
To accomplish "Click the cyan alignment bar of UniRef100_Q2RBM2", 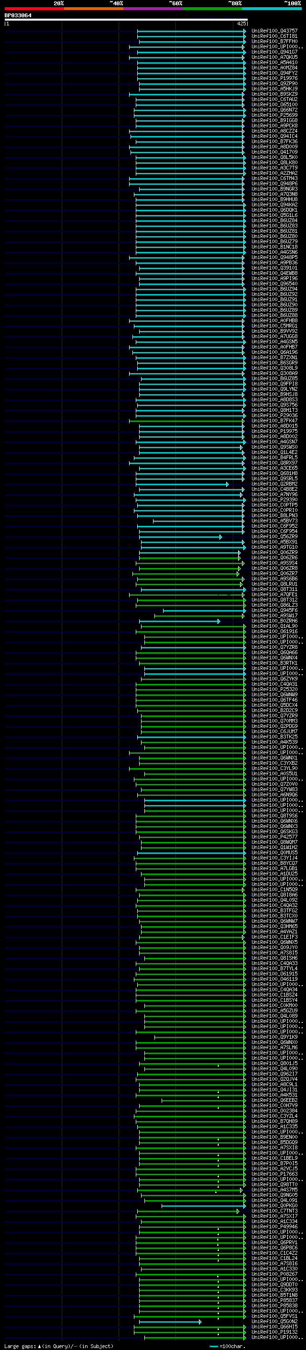I will 182,484.
